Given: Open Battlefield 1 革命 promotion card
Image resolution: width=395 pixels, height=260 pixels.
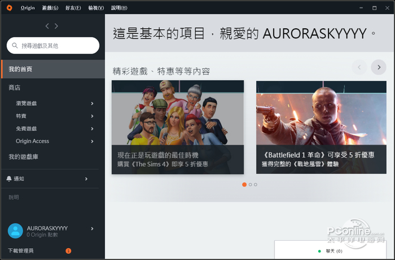Looking at the screenshot, I should click(321, 127).
